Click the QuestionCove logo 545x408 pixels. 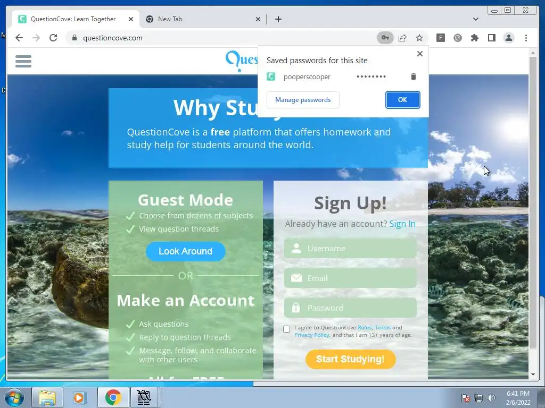[x=242, y=61]
